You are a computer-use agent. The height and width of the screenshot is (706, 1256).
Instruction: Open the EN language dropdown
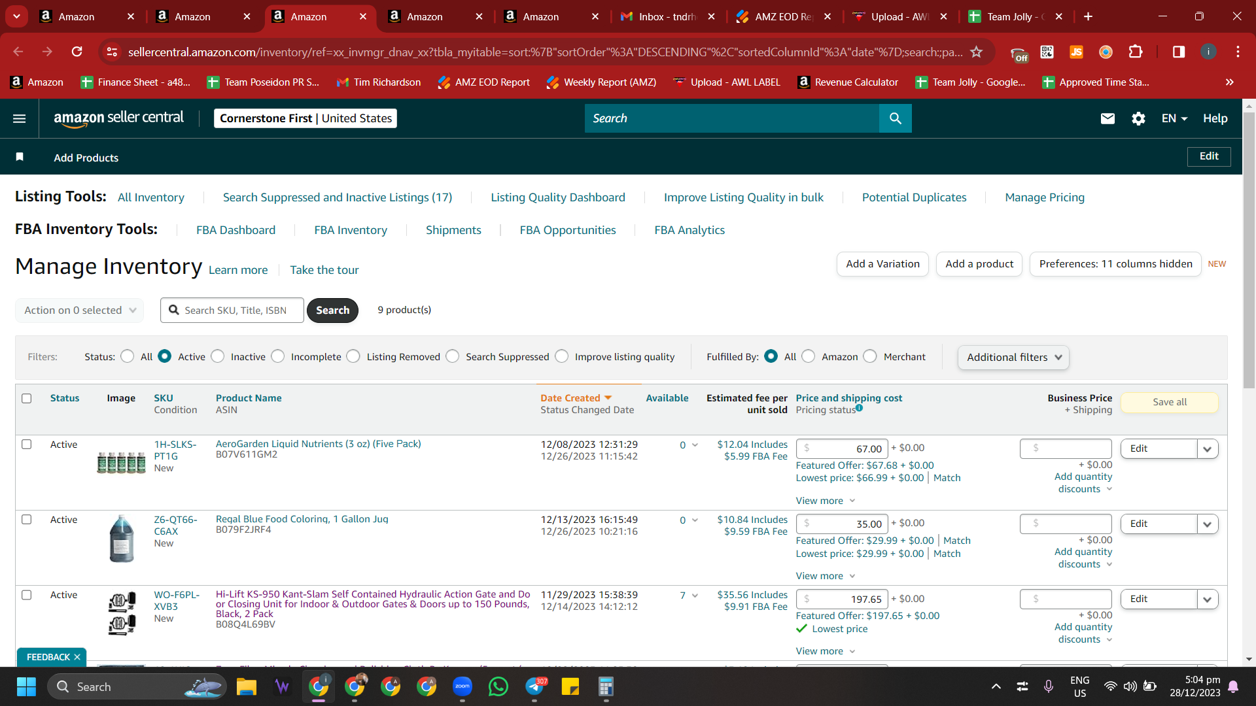[1174, 118]
